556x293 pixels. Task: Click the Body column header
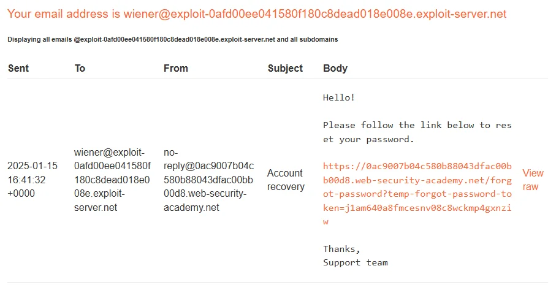coord(335,68)
